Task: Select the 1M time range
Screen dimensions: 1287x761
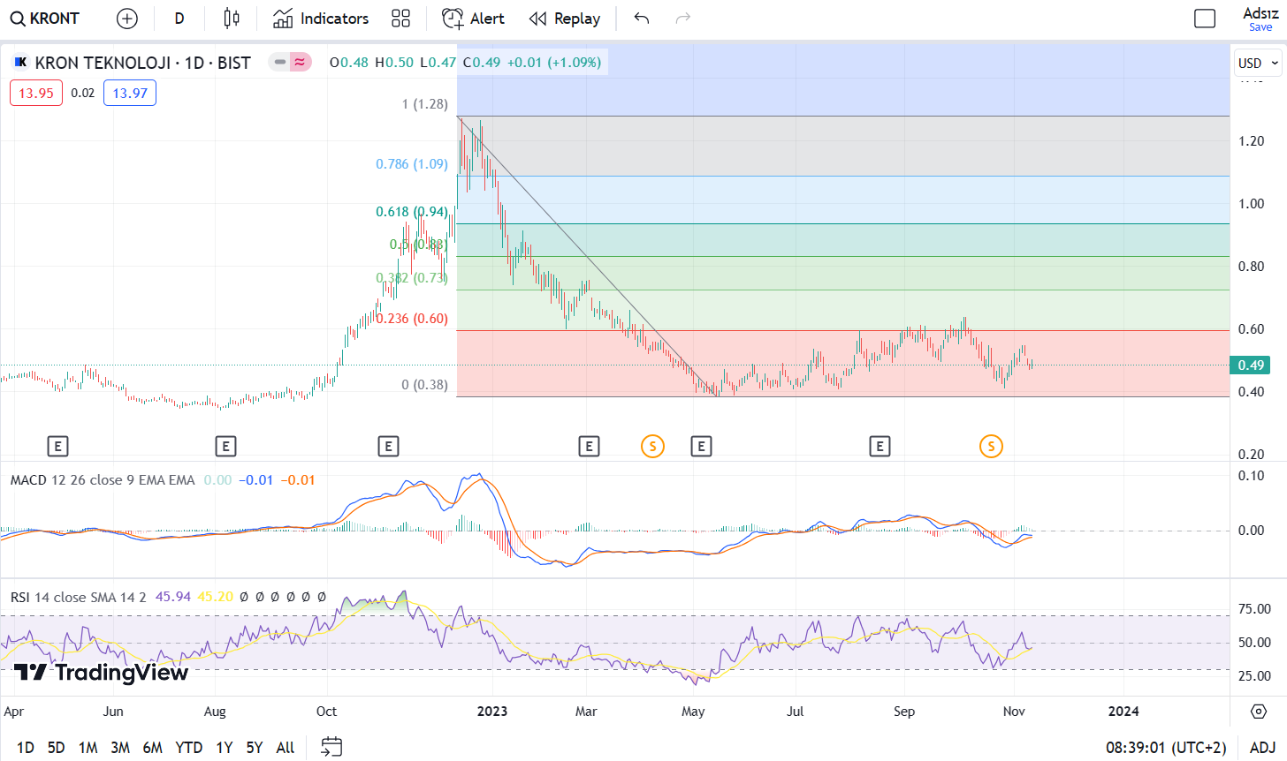Action: [88, 748]
